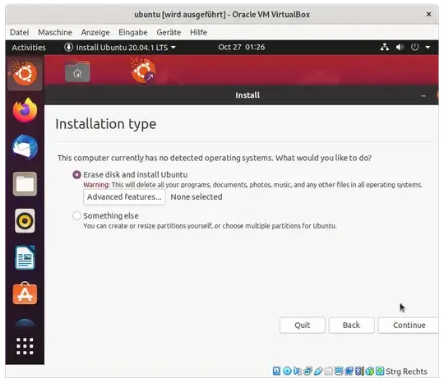Click the Installation type heading

(106, 124)
